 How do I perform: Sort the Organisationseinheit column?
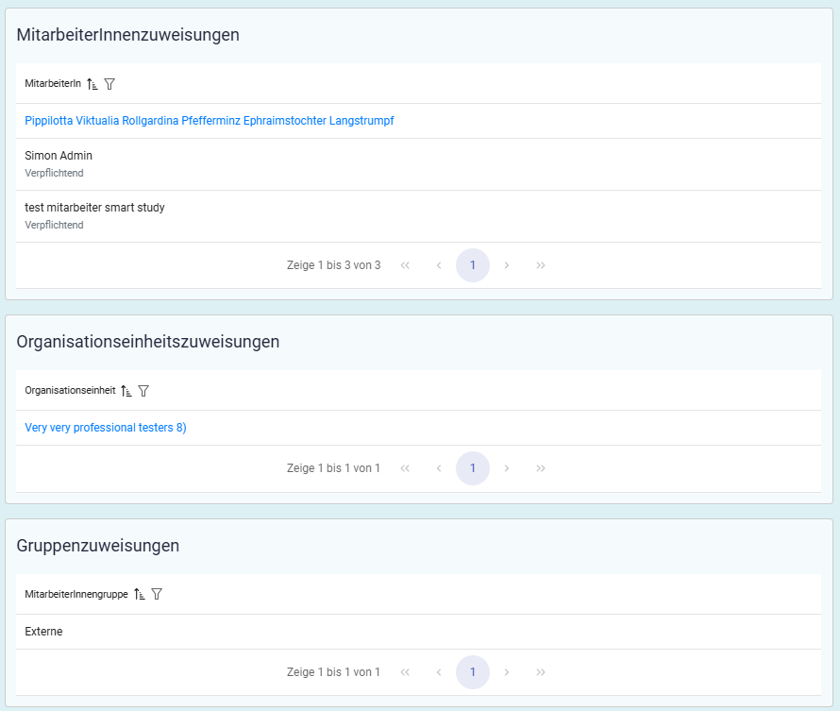pos(126,391)
